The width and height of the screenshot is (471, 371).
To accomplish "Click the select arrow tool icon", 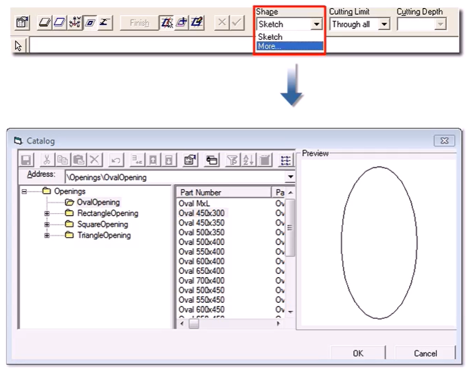I will point(19,45).
